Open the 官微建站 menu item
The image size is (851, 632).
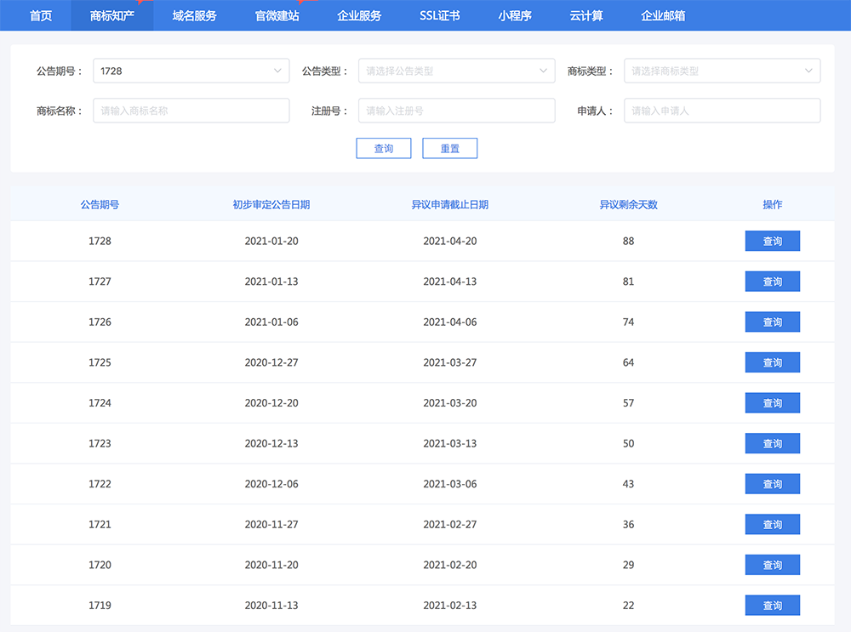(277, 15)
